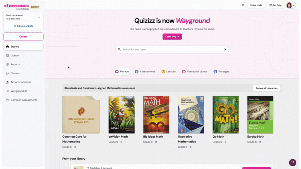This screenshot has width=301, height=169.
Task: Click the Library sidebar icon
Action: [x=7, y=55]
